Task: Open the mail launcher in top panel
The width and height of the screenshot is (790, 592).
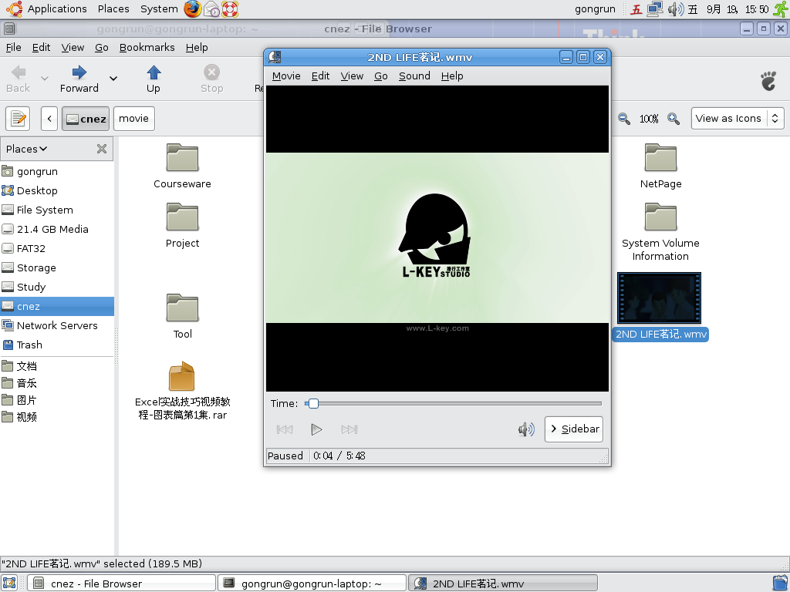Action: (211, 9)
